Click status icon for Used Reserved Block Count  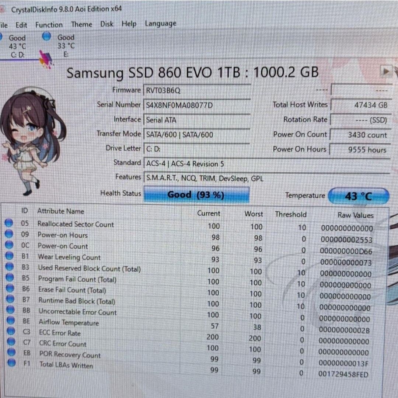point(10,266)
